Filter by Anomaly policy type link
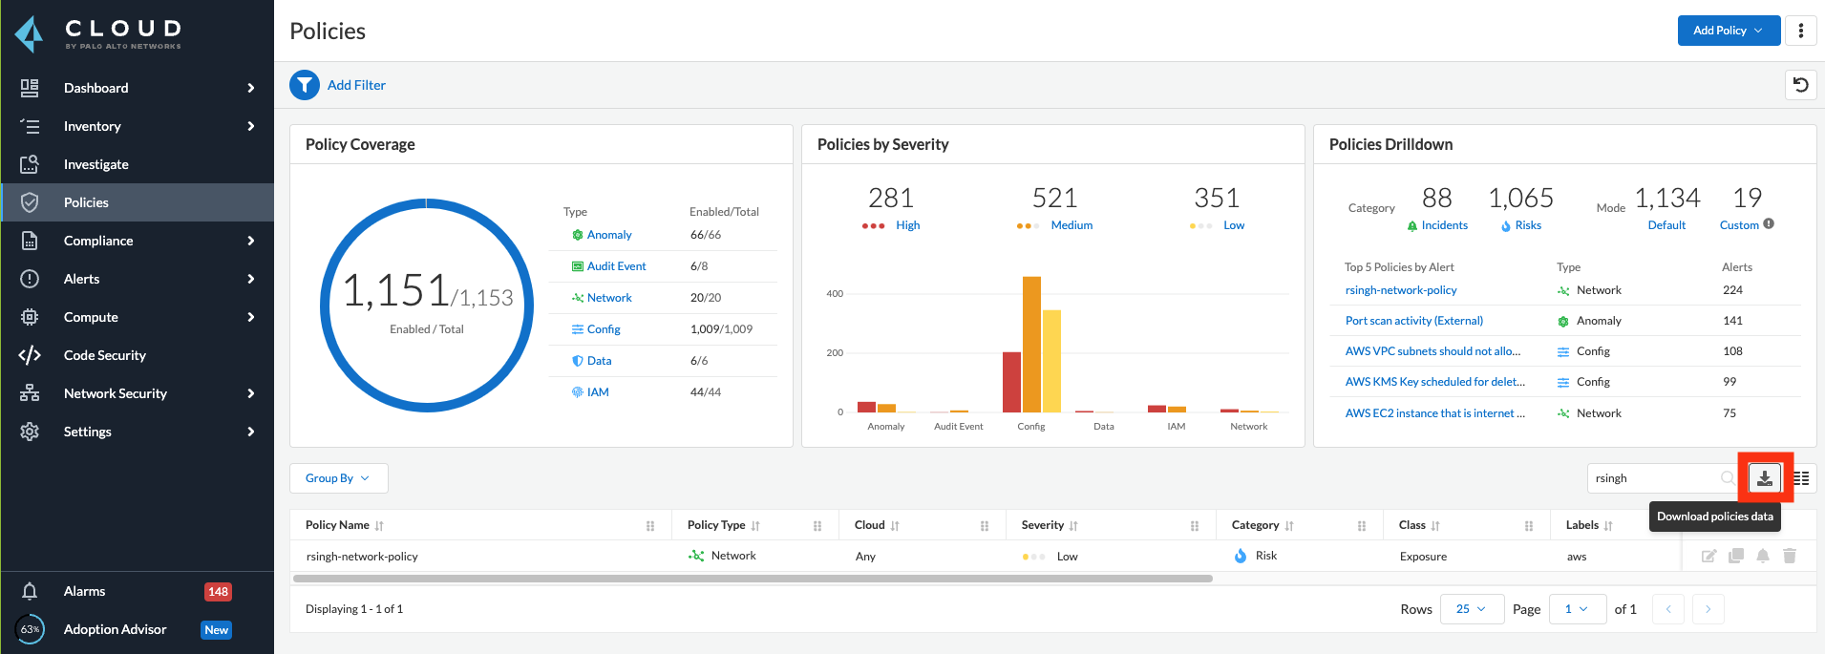 pyautogui.click(x=609, y=235)
